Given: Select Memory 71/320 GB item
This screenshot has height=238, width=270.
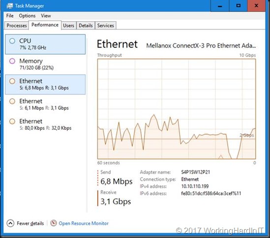Looking at the screenshot, I should [x=45, y=64].
